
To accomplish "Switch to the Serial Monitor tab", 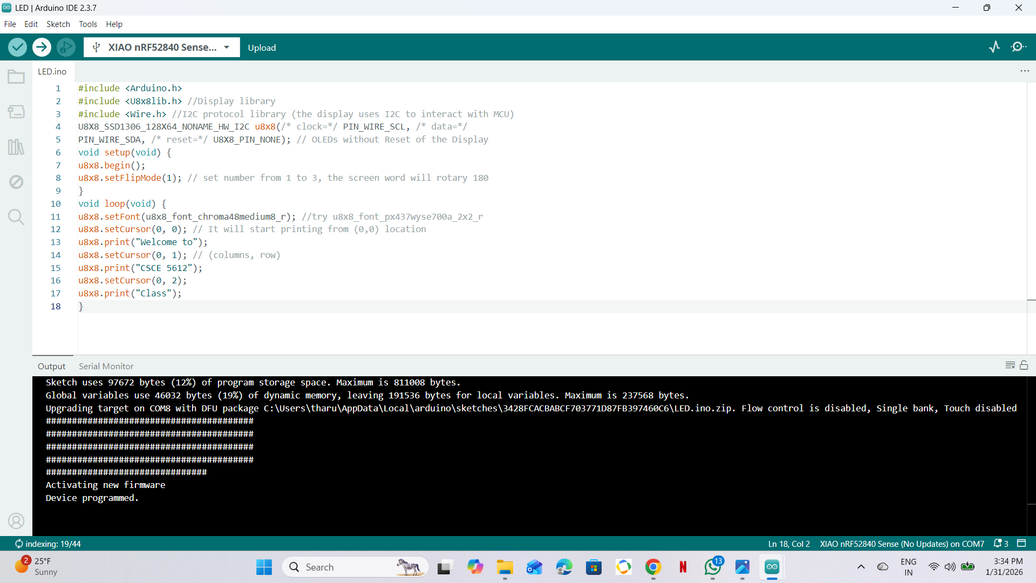I will pos(106,366).
